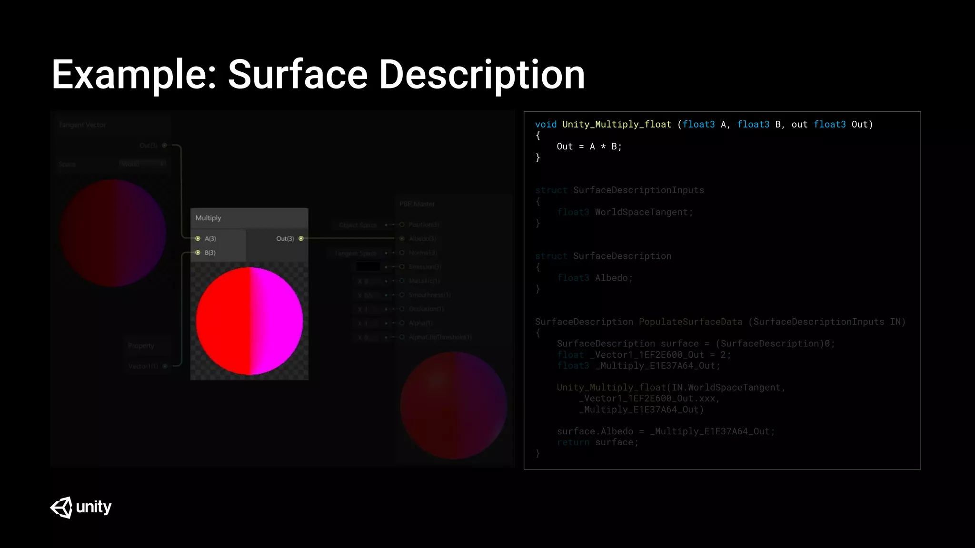Screen dimensions: 975x548
Task: Click the '_Vector1_1EF2E600_Out.xxx,' argument line
Action: [650, 398]
